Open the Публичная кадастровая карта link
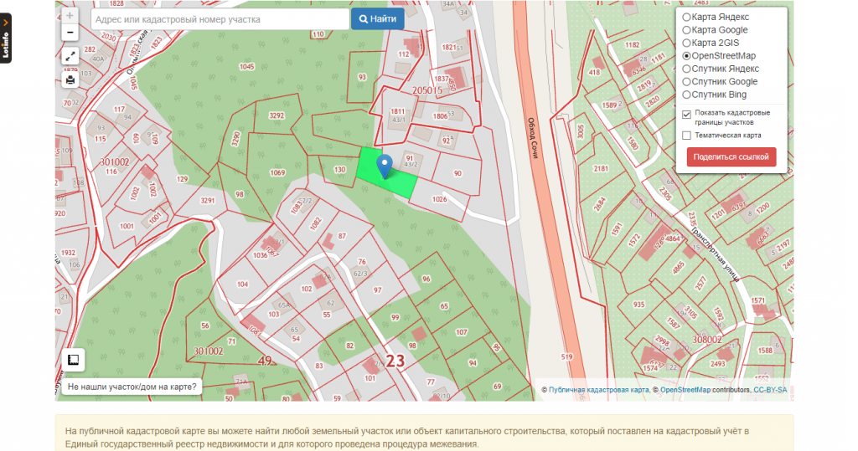The width and height of the screenshot is (858, 451). [598, 390]
